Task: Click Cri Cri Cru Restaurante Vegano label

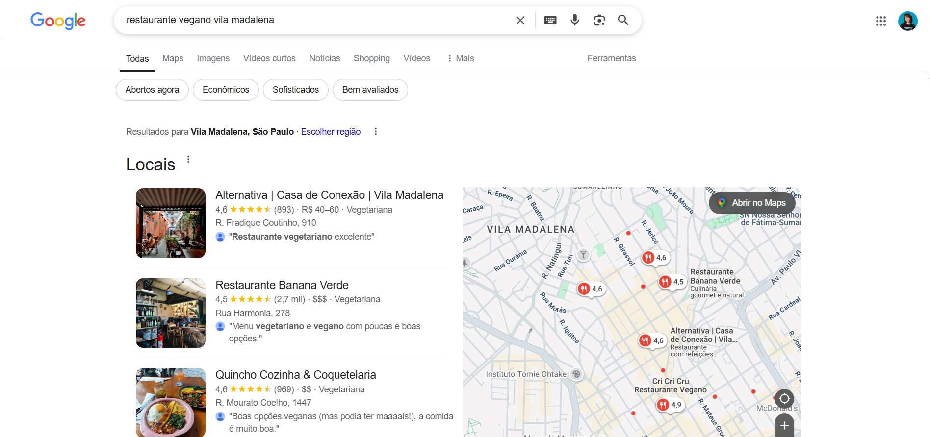Action: pos(671,386)
